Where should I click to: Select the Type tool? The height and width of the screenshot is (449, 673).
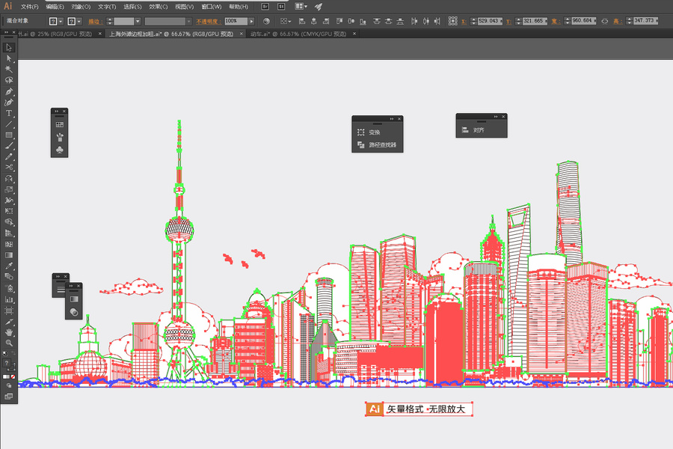(x=8, y=113)
